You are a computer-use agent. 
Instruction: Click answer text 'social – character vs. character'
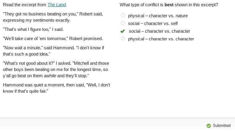pyautogui.click(x=160, y=31)
